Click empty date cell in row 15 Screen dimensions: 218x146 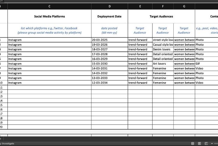(109, 105)
